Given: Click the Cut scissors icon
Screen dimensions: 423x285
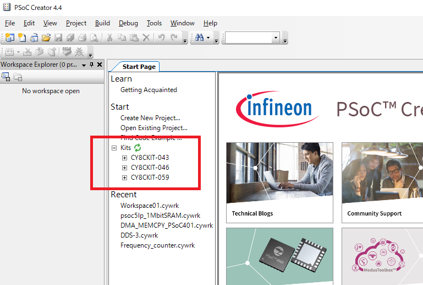Looking at the screenshot, I should (109, 37).
